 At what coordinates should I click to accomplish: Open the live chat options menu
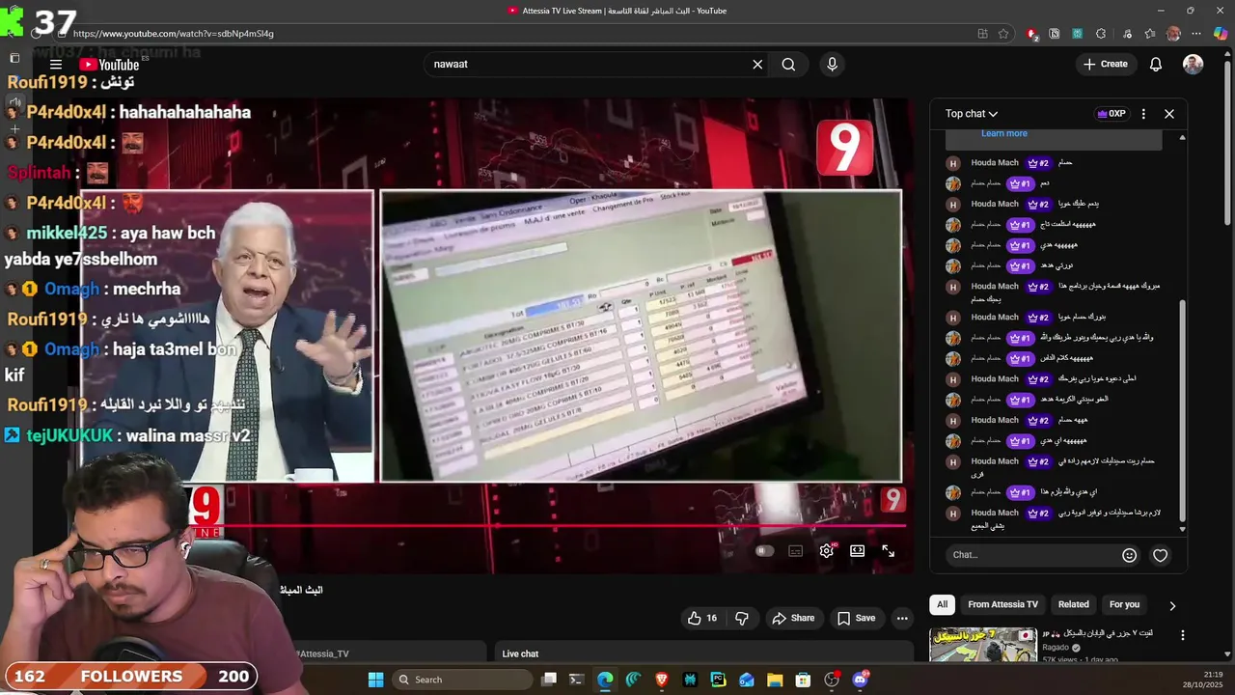click(1143, 114)
